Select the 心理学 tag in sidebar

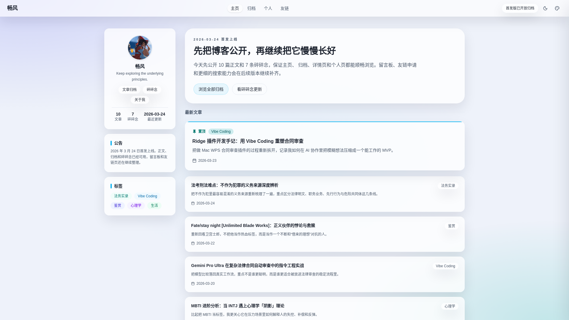coord(136,206)
